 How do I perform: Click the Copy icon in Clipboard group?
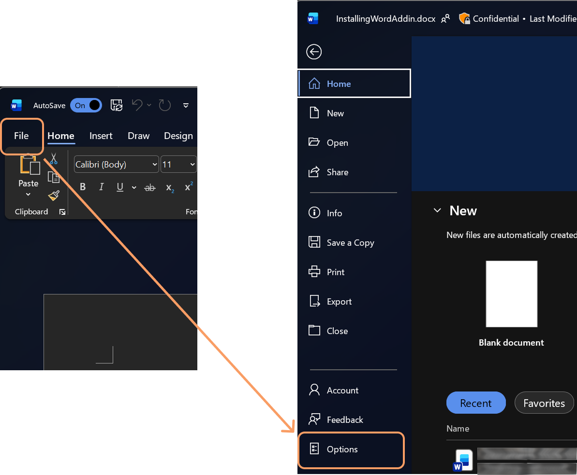coord(54,177)
